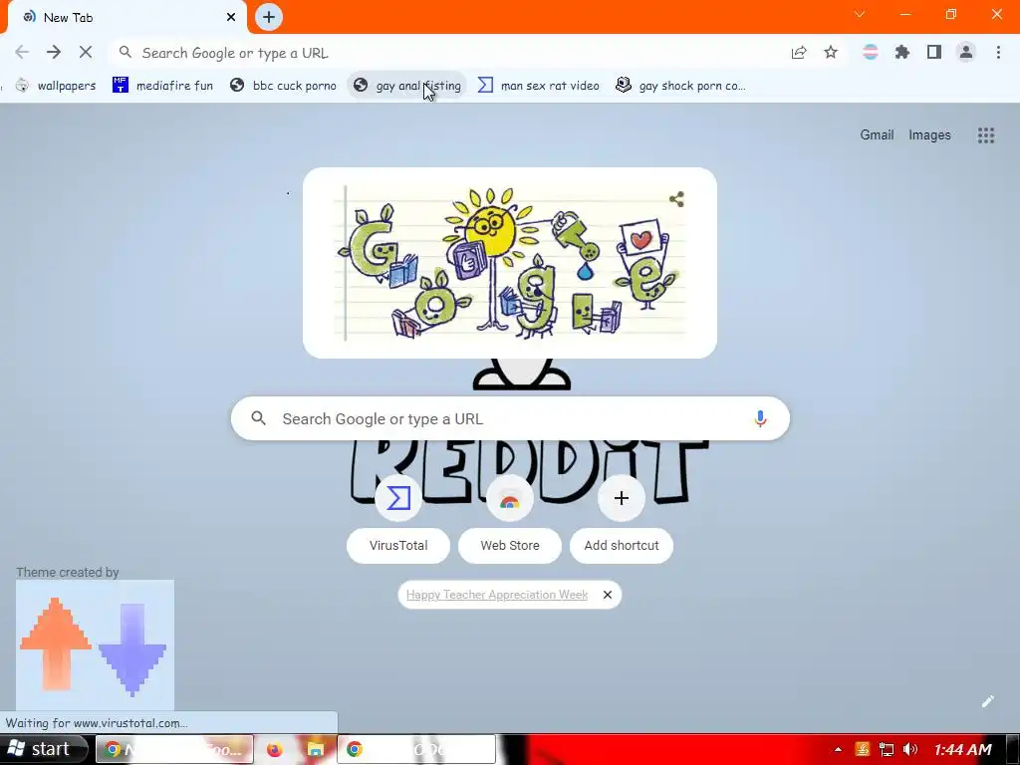
Task: Click the Web Store shortcut label
Action: (510, 545)
